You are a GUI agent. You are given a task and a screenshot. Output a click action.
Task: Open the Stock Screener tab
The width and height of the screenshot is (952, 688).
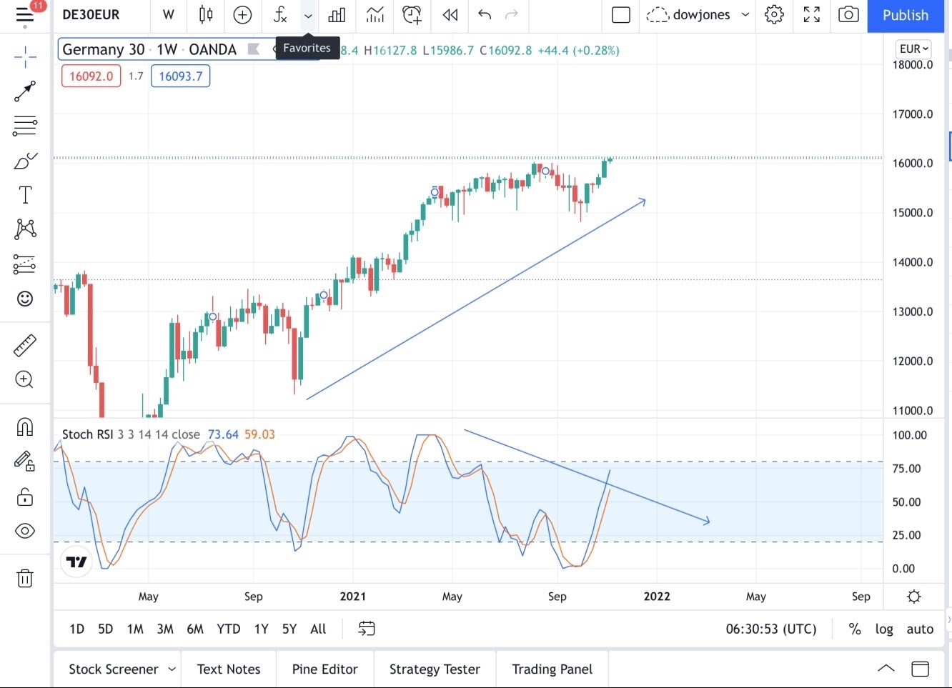tap(114, 669)
